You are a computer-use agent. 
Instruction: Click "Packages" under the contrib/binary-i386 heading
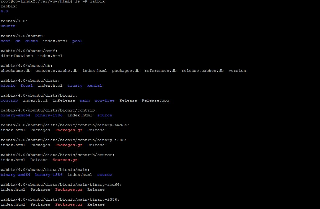pos(40,145)
